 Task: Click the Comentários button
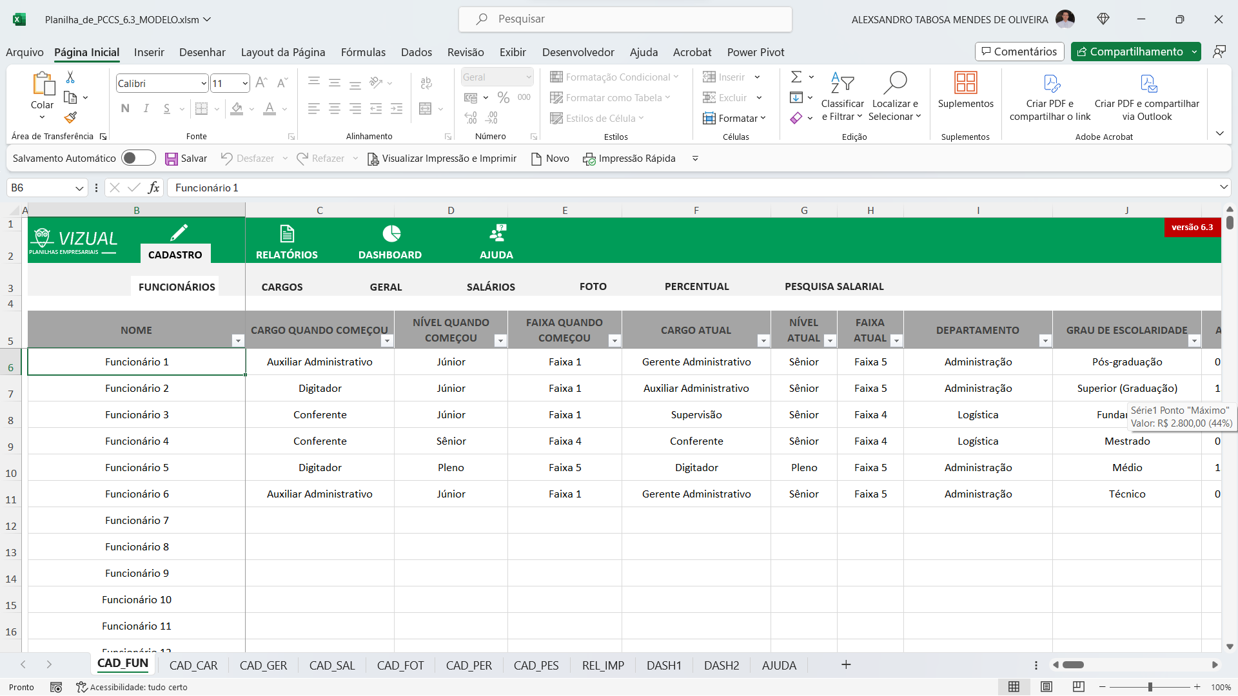pyautogui.click(x=1019, y=52)
